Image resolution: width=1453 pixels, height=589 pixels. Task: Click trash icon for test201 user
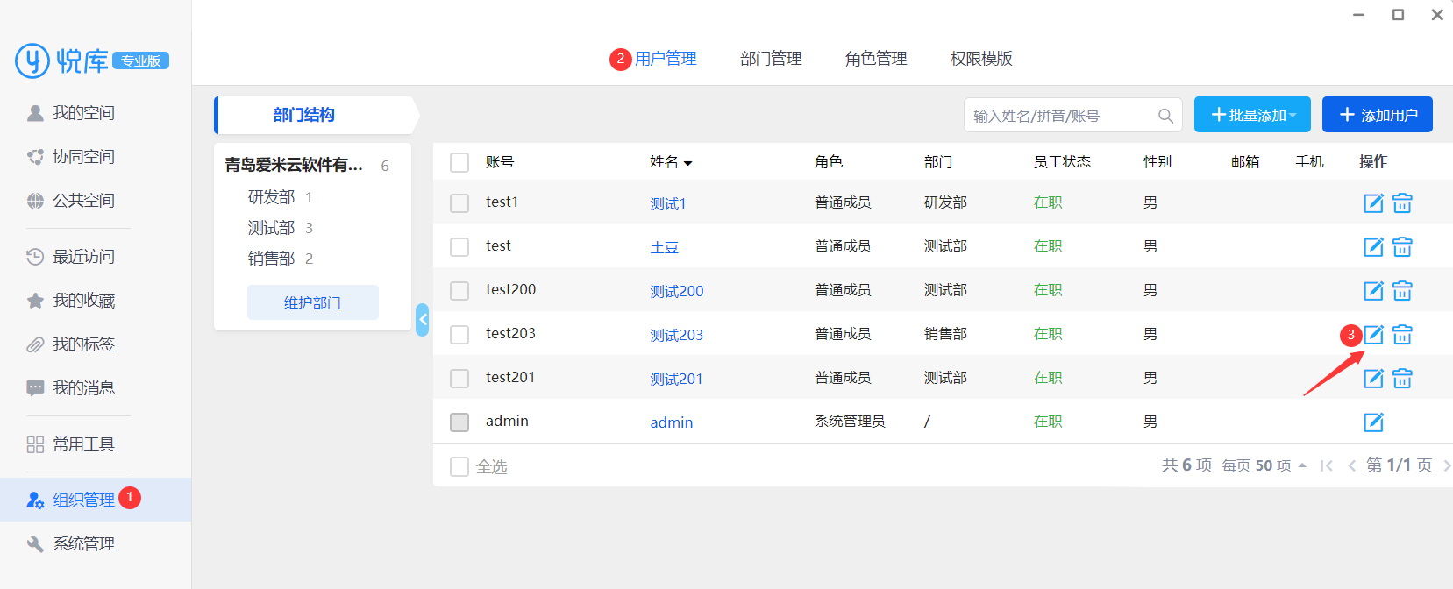point(1402,379)
